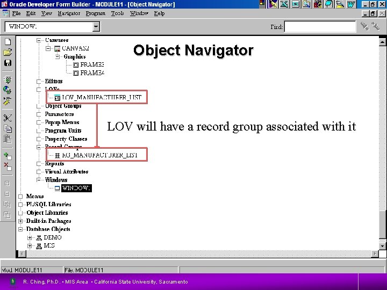Viewport: 387px width, 290px height.
Task: Click the MIS database user icon
Action: coord(39,246)
